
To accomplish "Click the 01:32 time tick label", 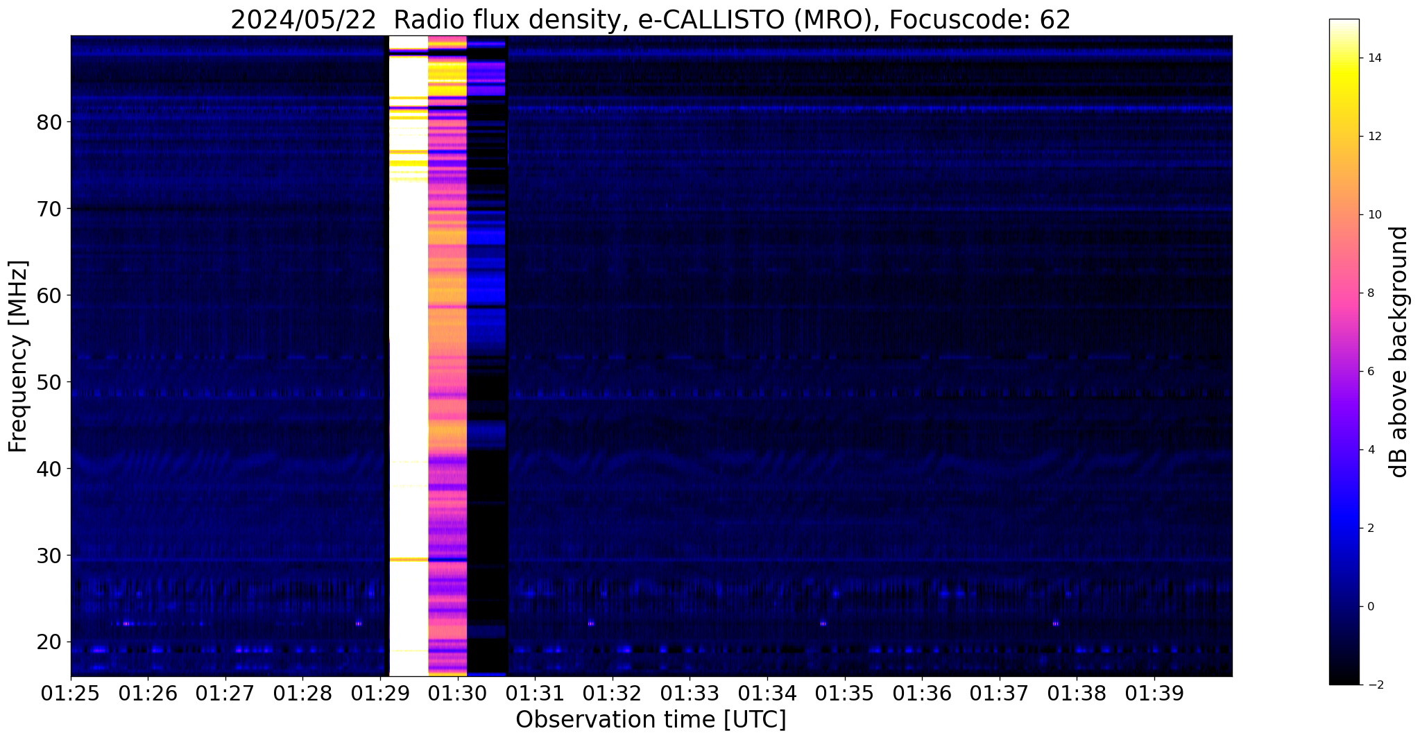I will point(613,693).
